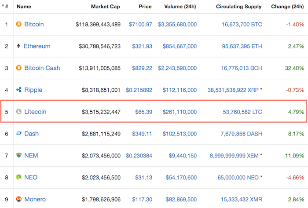This screenshot has height=208, width=308.
Task: Click NEO price $31.13
Action: [143, 177]
